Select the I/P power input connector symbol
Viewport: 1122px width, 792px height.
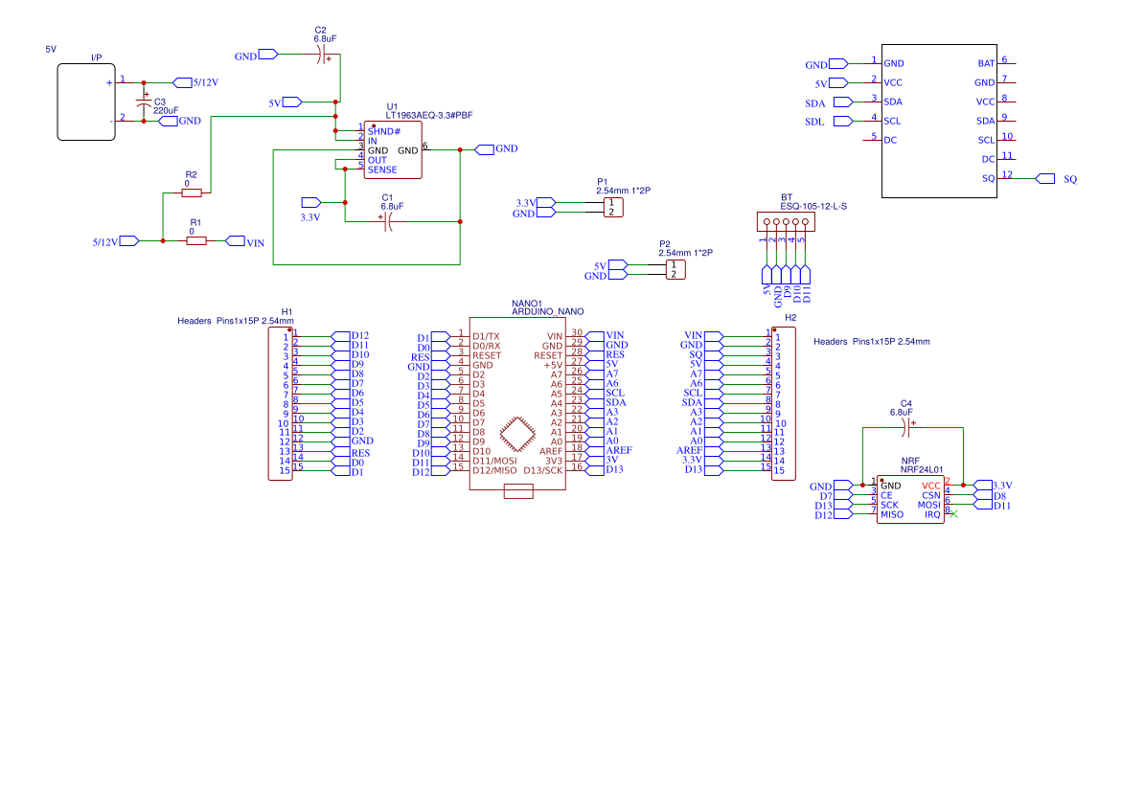86,102
